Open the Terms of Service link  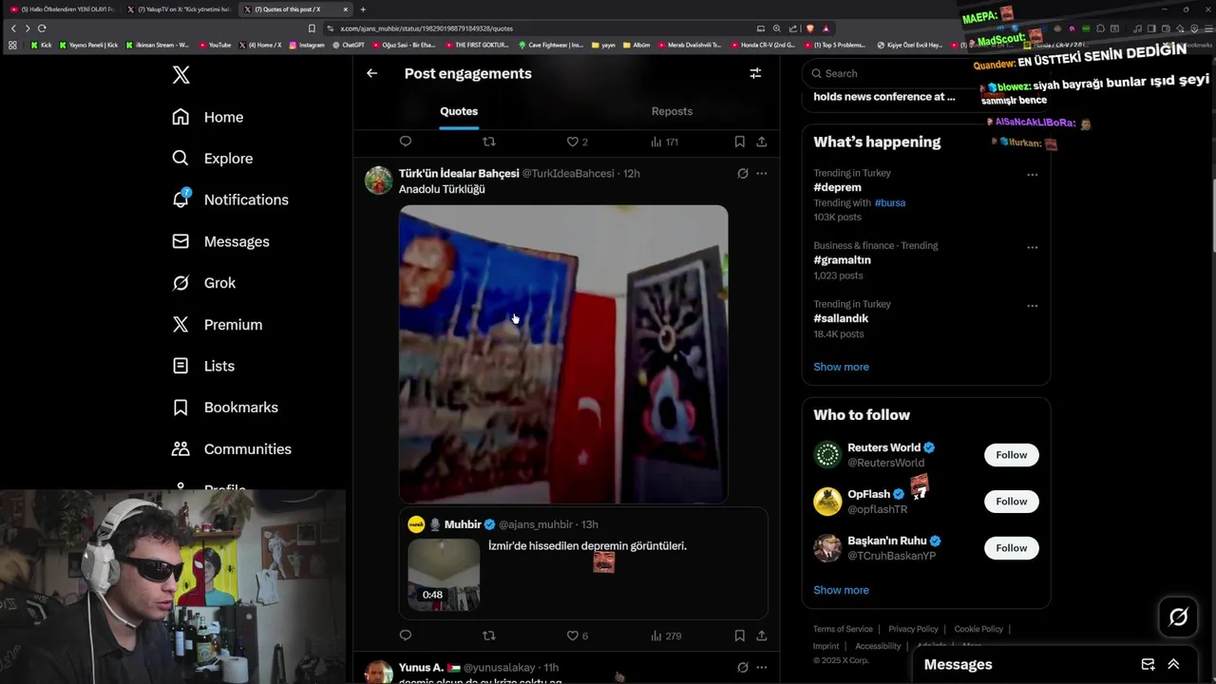(843, 629)
